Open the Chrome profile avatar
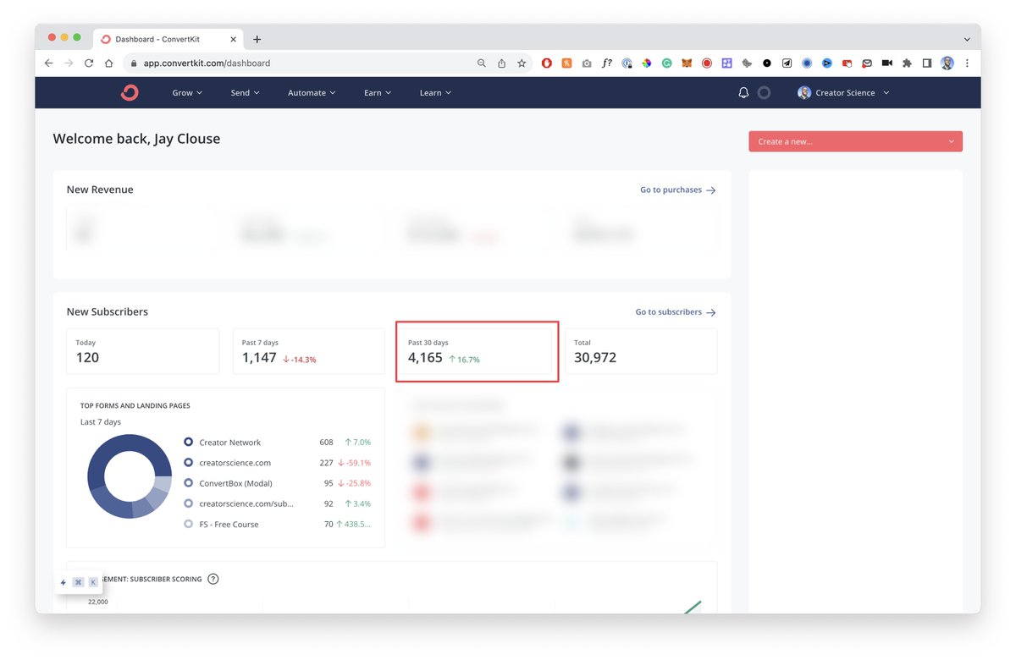 (947, 63)
